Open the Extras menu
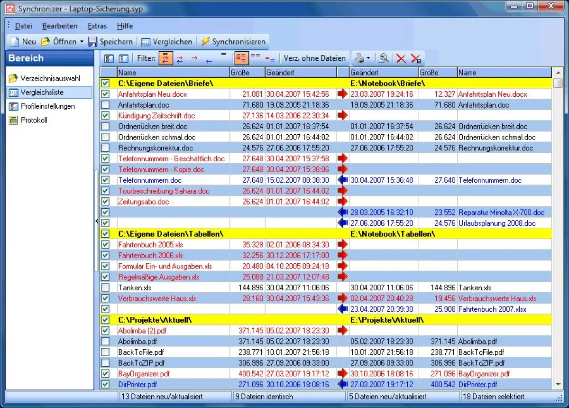569x408 pixels. pyautogui.click(x=97, y=26)
